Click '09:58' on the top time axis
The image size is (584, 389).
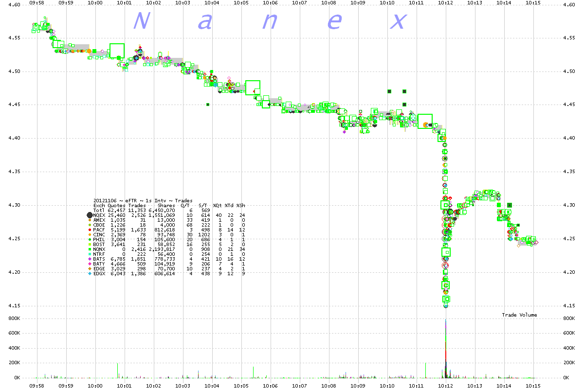(36, 2)
